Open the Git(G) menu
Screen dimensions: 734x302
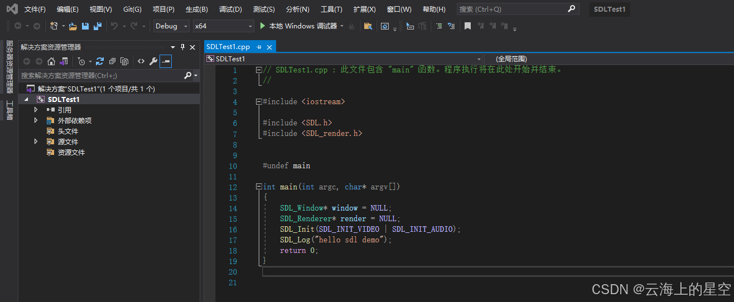tap(132, 9)
